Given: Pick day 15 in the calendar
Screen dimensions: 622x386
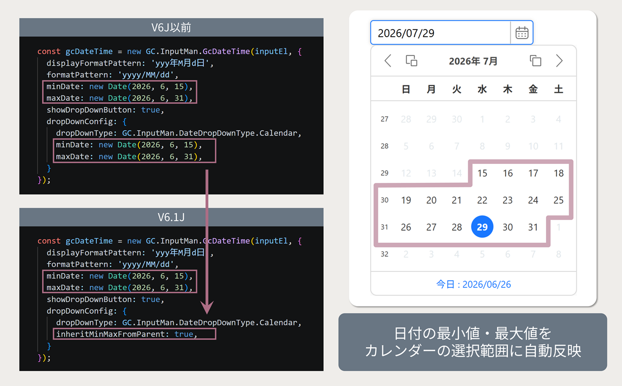Looking at the screenshot, I should click(482, 173).
